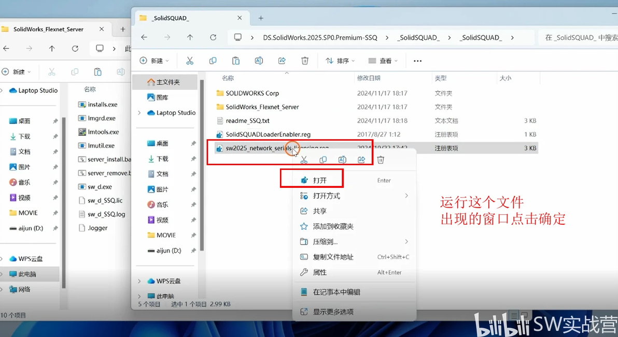This screenshot has width=618, height=337.
Task: Click delete icon in the context menu
Action: (x=381, y=160)
